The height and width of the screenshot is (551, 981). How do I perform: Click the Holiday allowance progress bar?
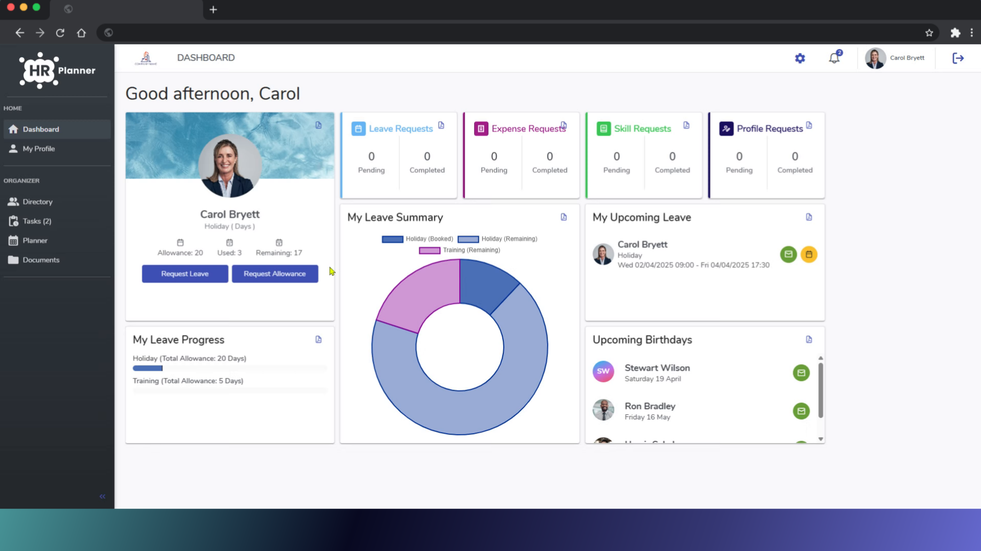229,368
